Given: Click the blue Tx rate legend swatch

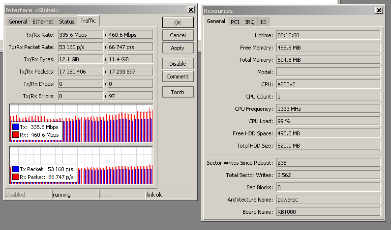Looking at the screenshot, I should pyautogui.click(x=16, y=127).
